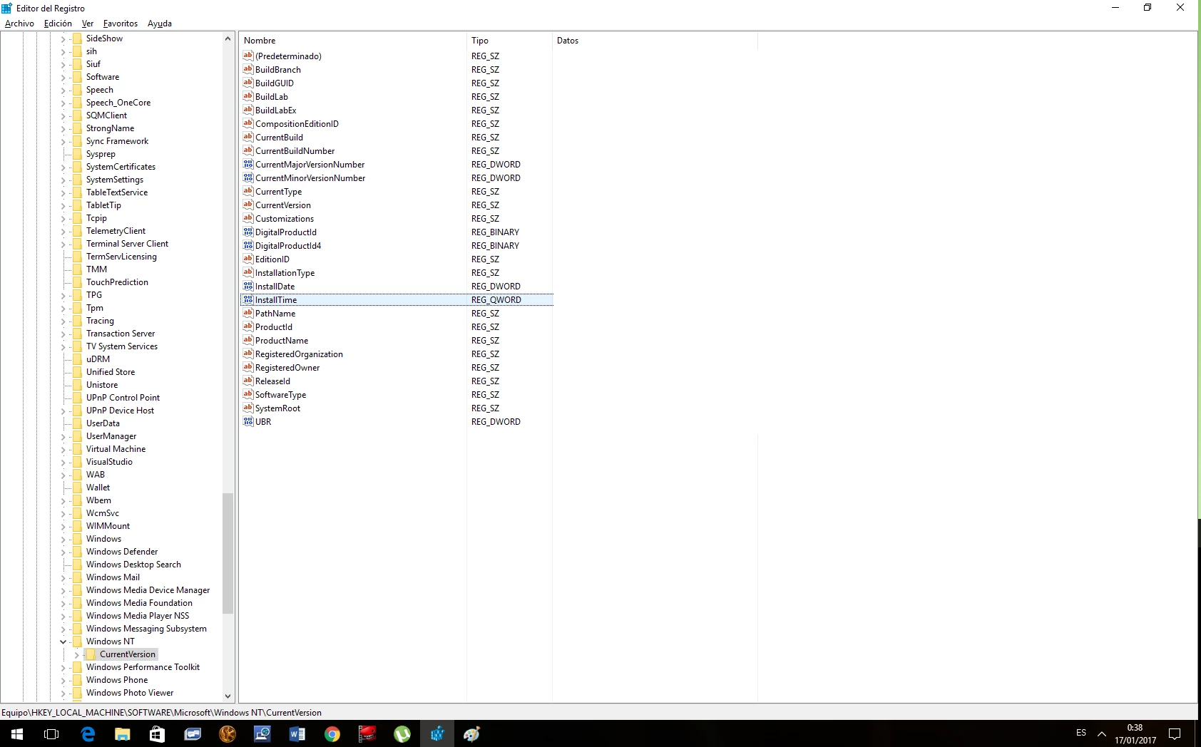Open File Explorer from the taskbar
Viewport: 1201px width, 747px height.
(123, 733)
